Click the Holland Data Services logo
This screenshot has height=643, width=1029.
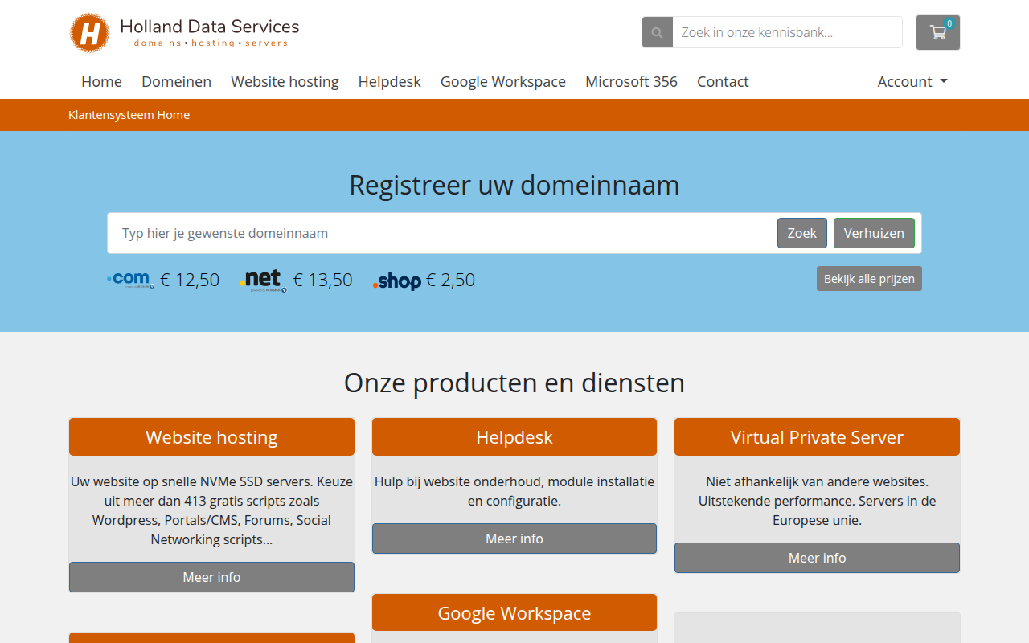184,33
